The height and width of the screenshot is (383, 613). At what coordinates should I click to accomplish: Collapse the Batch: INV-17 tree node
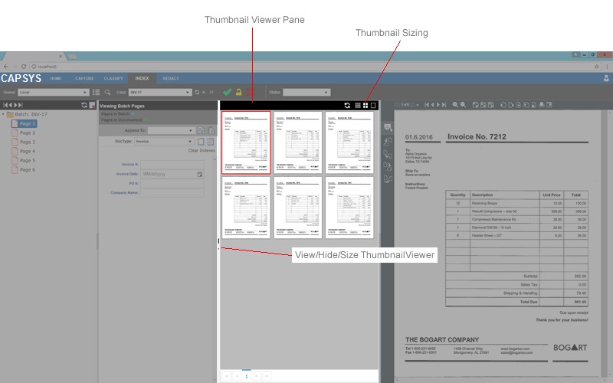click(x=3, y=114)
